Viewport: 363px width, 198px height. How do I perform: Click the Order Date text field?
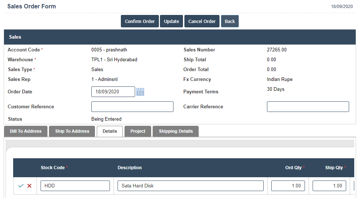click(x=113, y=92)
